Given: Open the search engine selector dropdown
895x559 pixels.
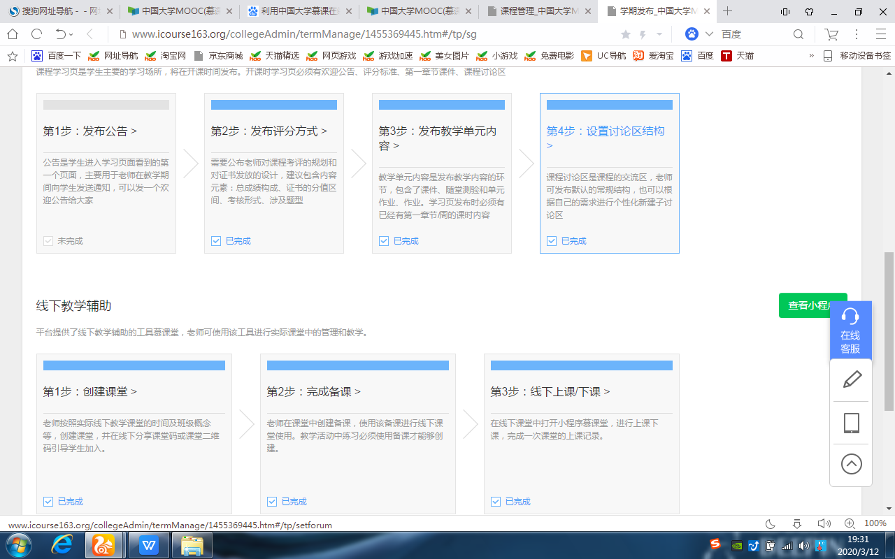Looking at the screenshot, I should pos(709,34).
